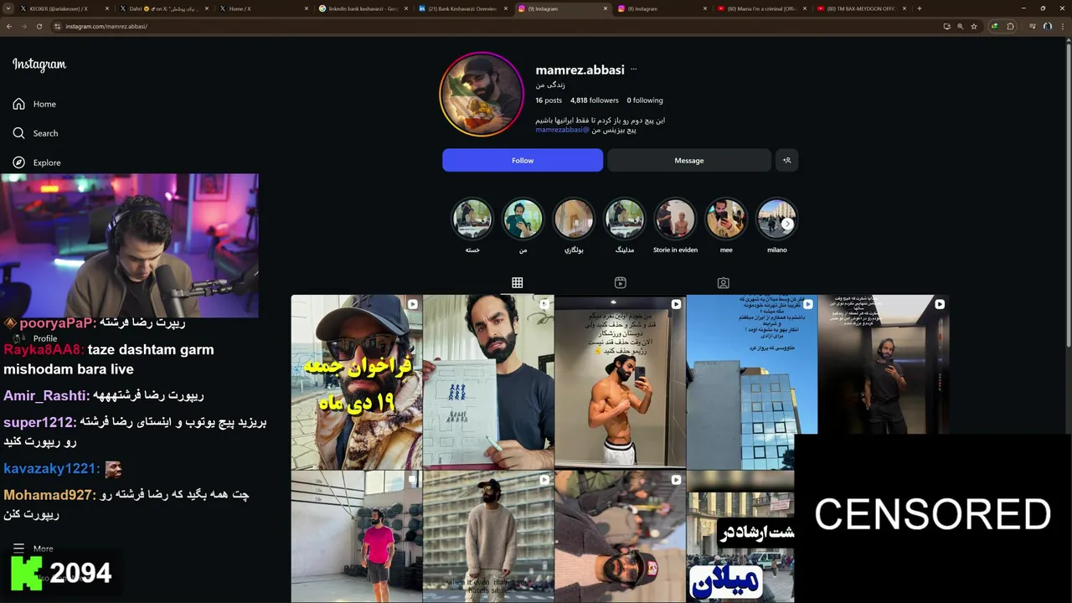1072x603 pixels.
Task: Click the browser back arrow
Action: tap(9, 26)
